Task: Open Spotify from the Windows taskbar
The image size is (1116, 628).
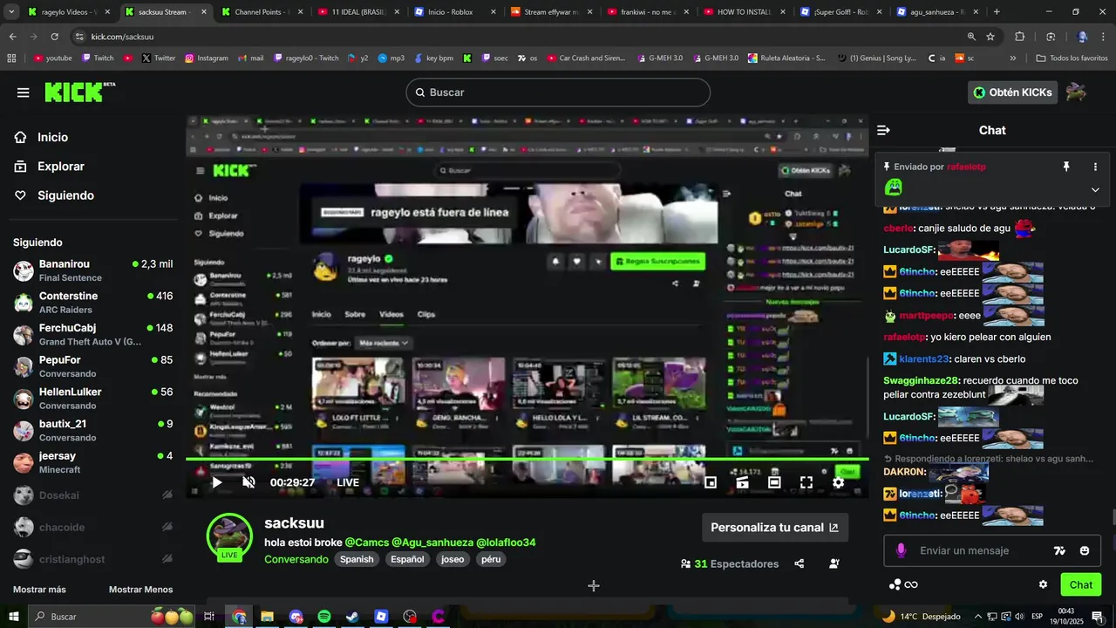Action: 324,617
